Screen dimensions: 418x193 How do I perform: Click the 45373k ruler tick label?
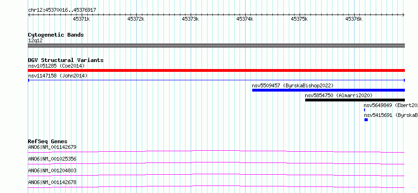click(x=190, y=19)
